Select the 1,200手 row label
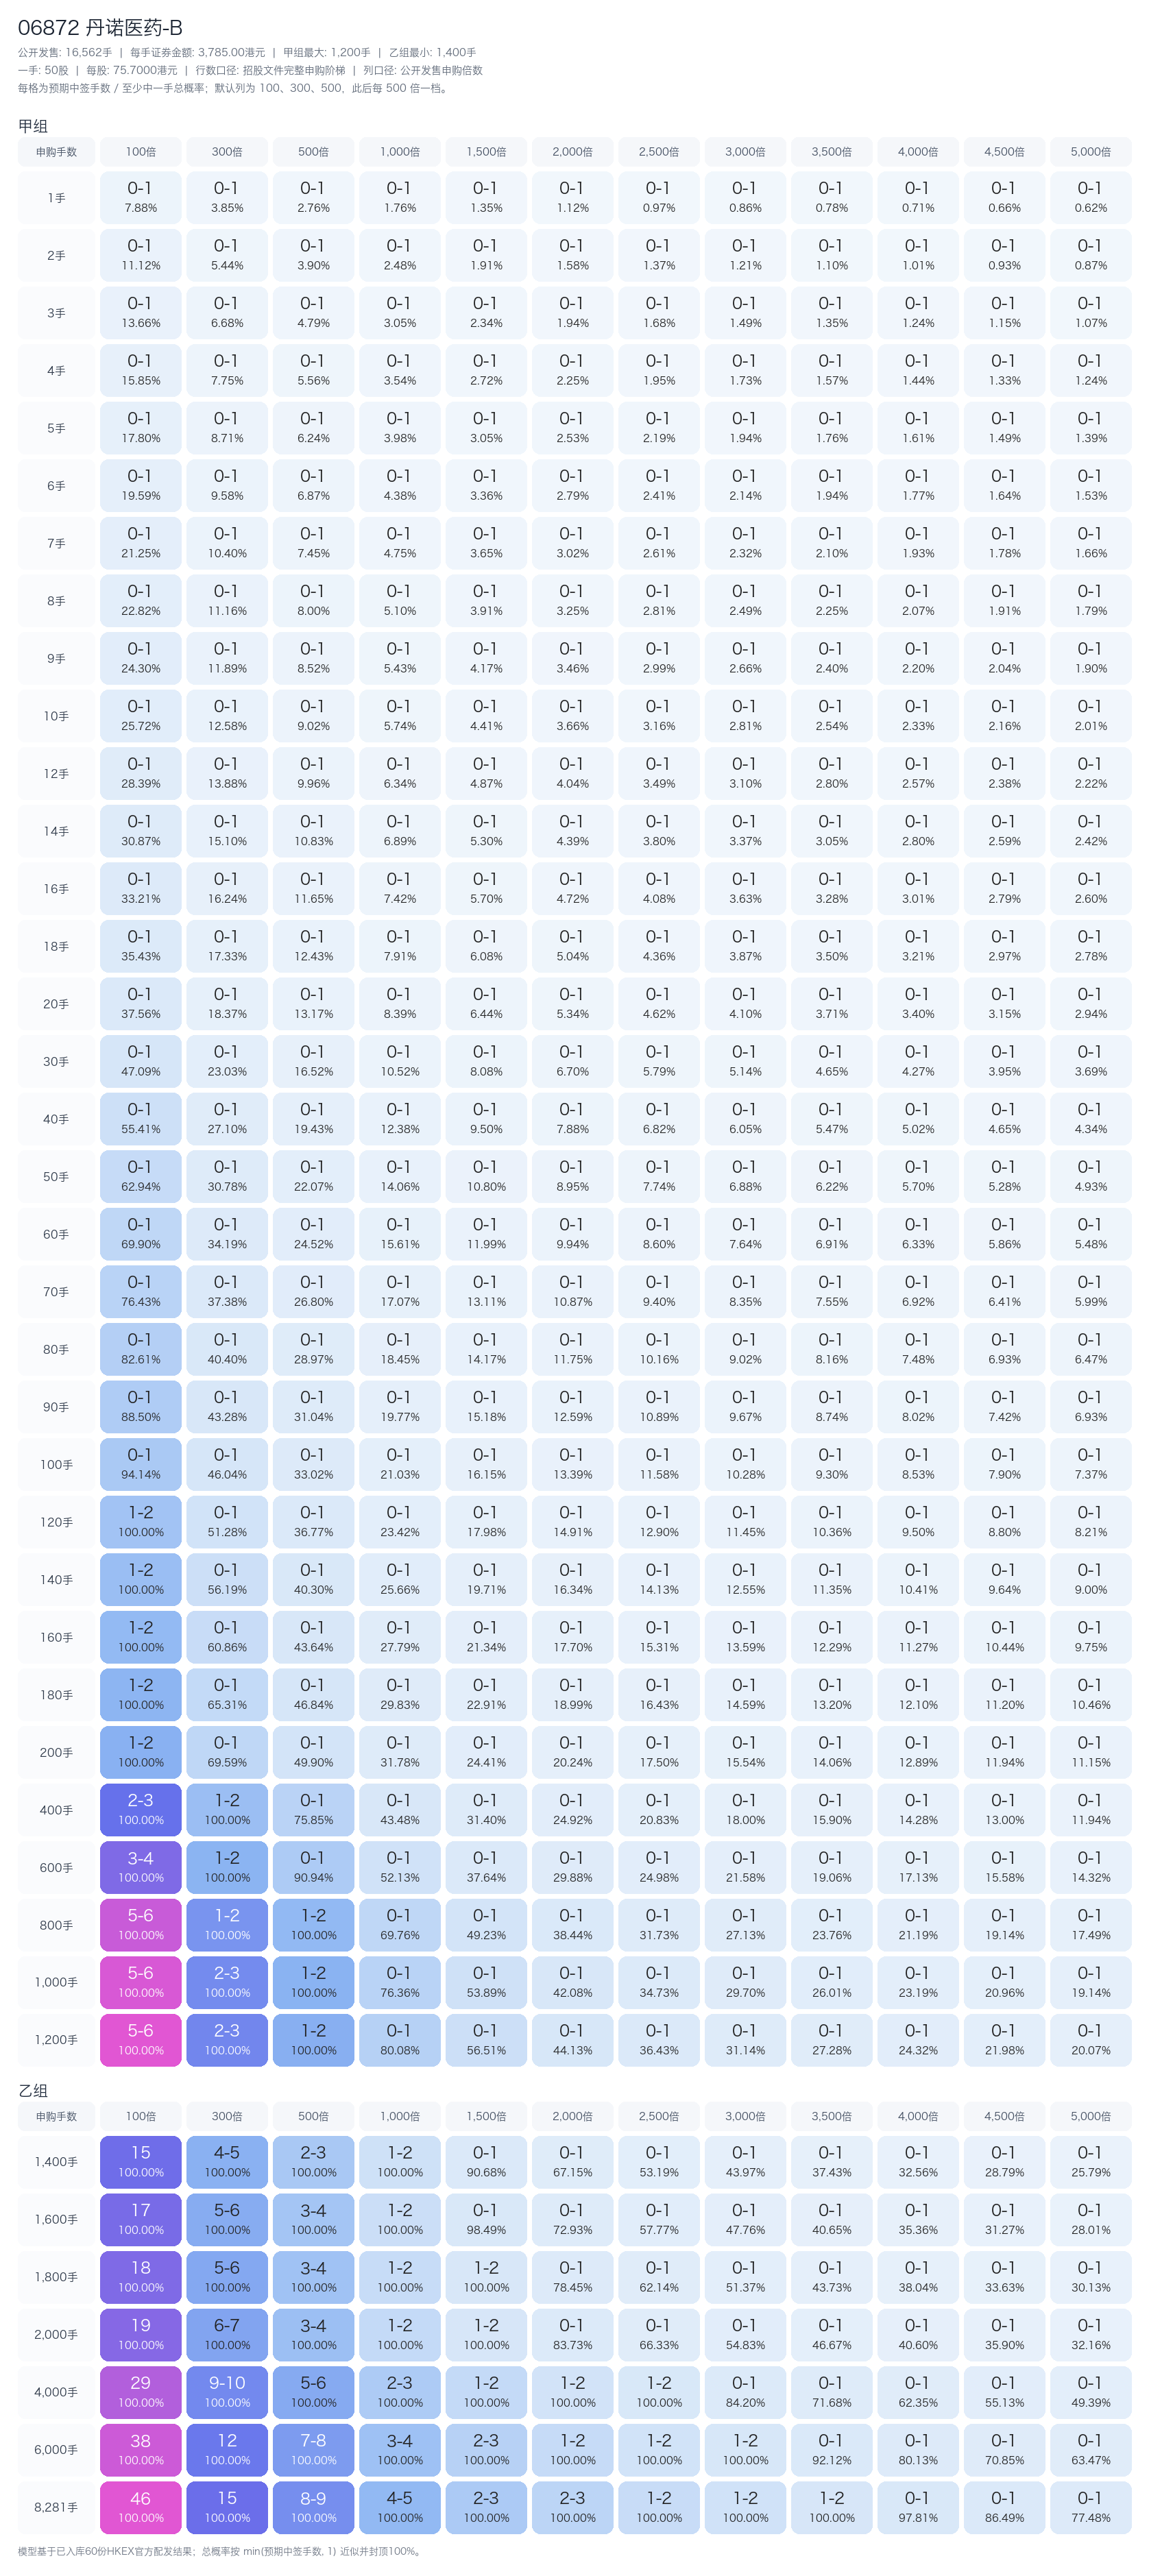This screenshot has width=1149, height=2576. tap(56, 2040)
